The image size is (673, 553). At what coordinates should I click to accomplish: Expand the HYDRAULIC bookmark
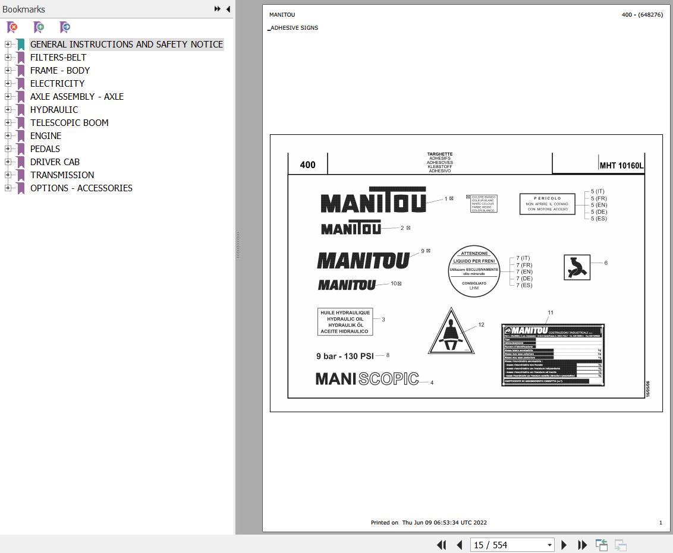[7, 109]
